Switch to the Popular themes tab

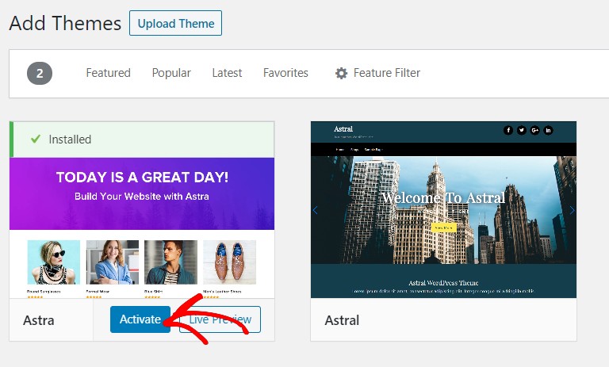[x=171, y=73]
